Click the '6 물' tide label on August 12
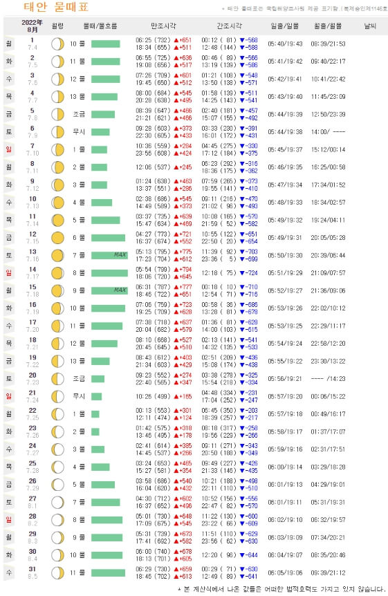Screen dimensions: 388x596 79,238
